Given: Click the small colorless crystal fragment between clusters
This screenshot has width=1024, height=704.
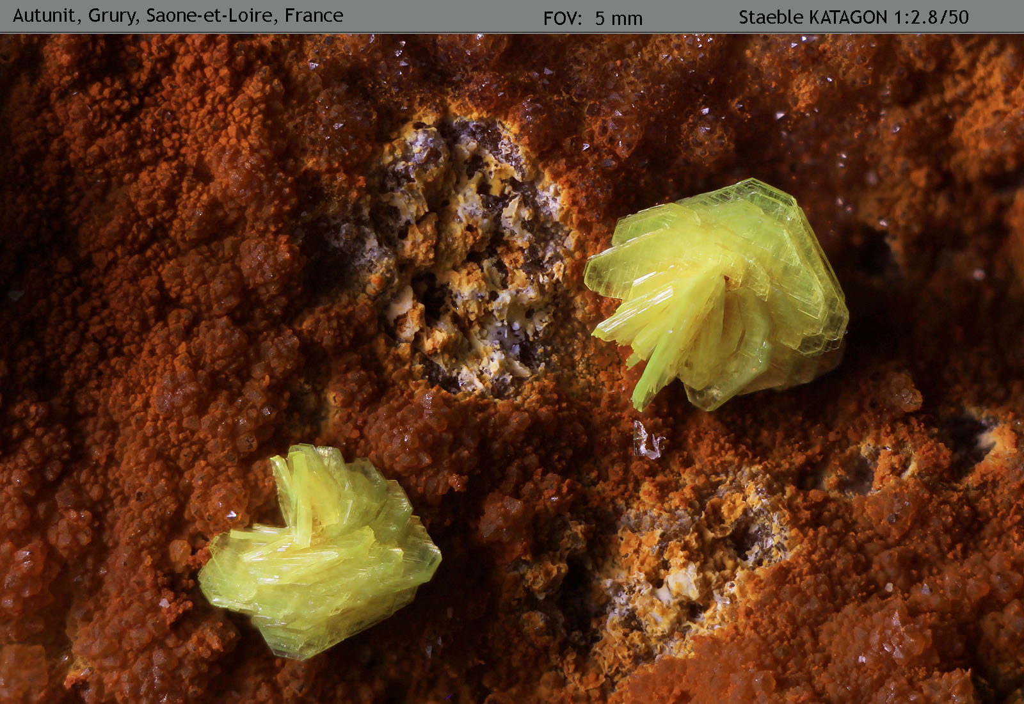Looking at the screenshot, I should pos(648,440).
